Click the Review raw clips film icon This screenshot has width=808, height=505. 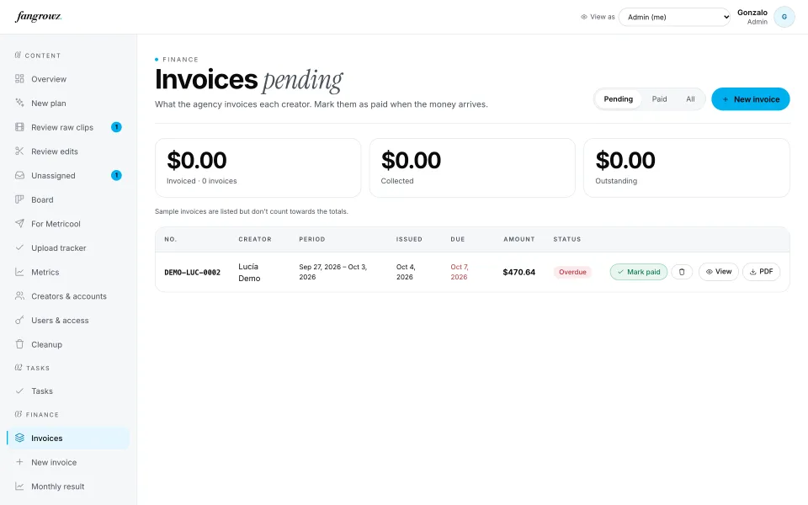(19, 127)
